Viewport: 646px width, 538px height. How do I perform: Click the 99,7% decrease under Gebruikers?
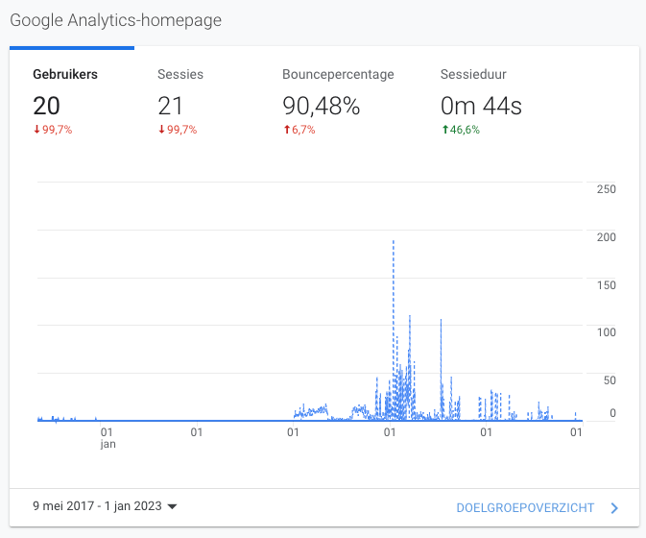click(53, 130)
